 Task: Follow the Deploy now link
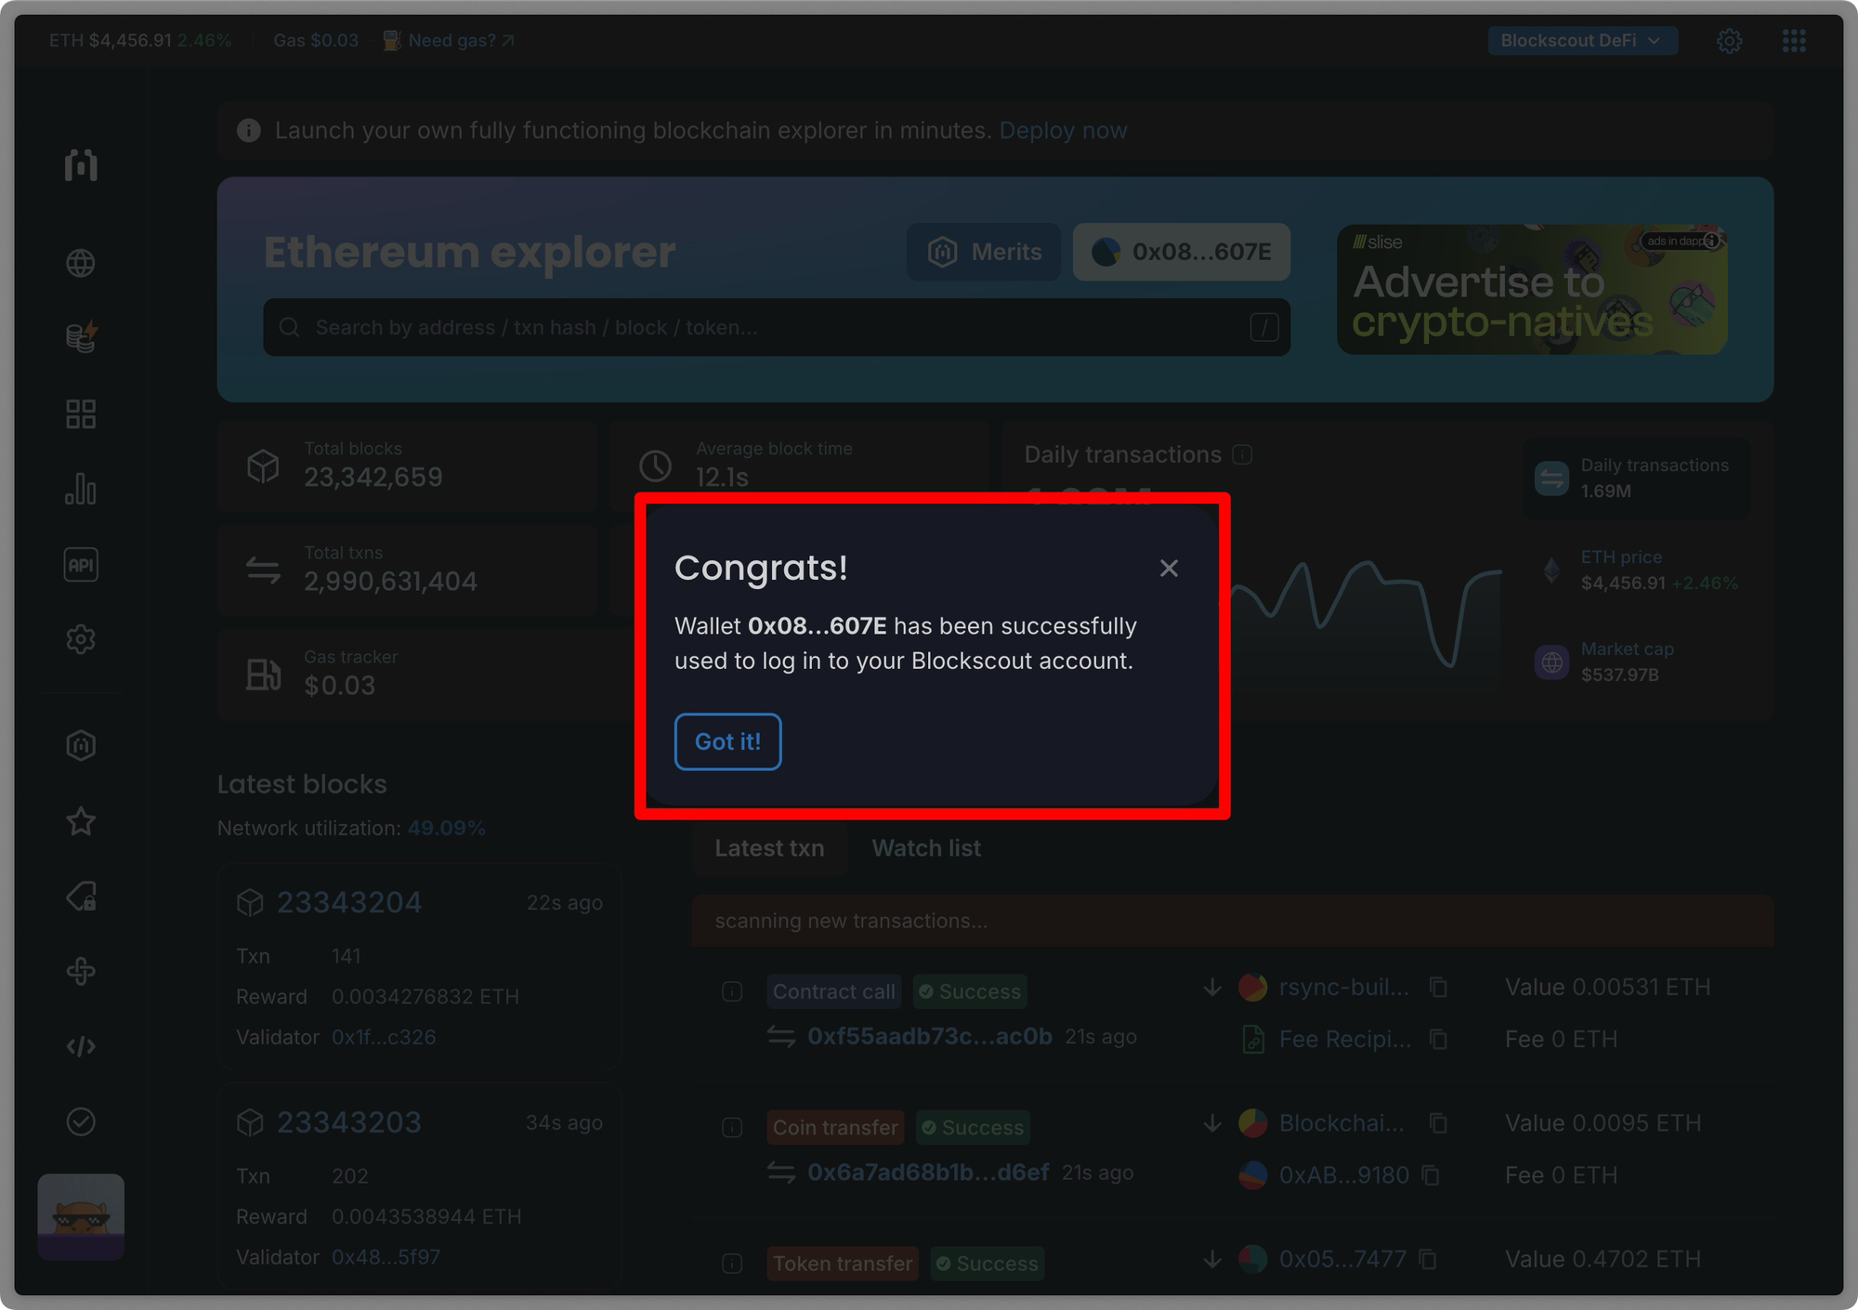click(1063, 130)
